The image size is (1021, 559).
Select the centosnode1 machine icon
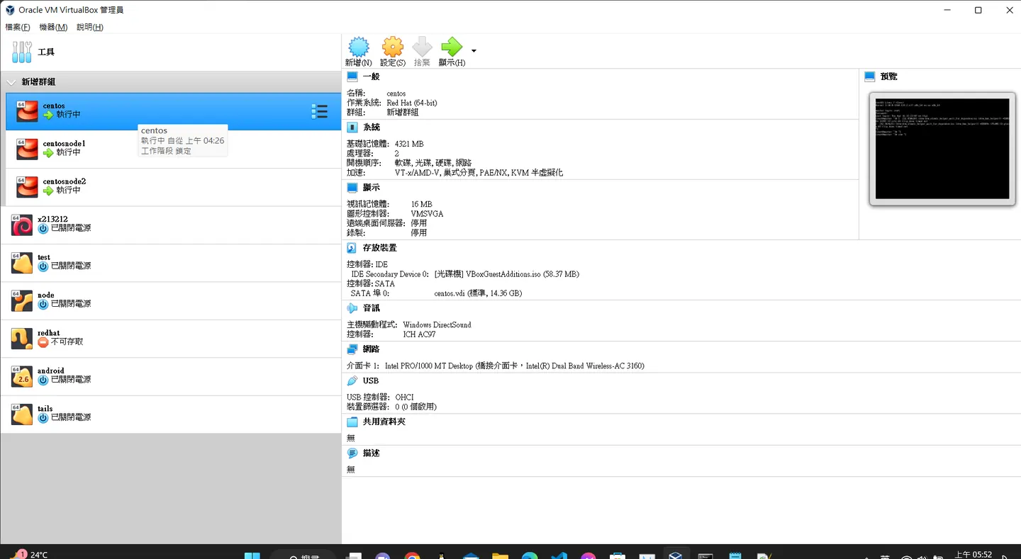point(27,149)
